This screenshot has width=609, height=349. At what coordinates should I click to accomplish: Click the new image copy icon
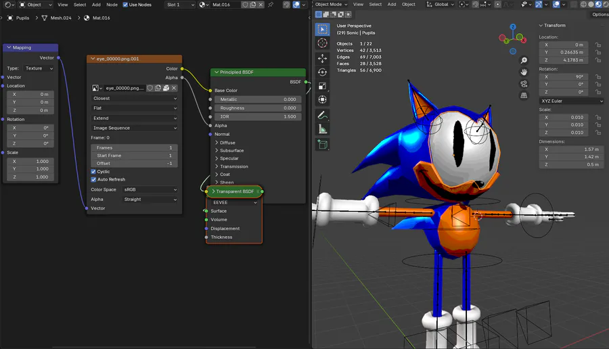pyautogui.click(x=158, y=88)
